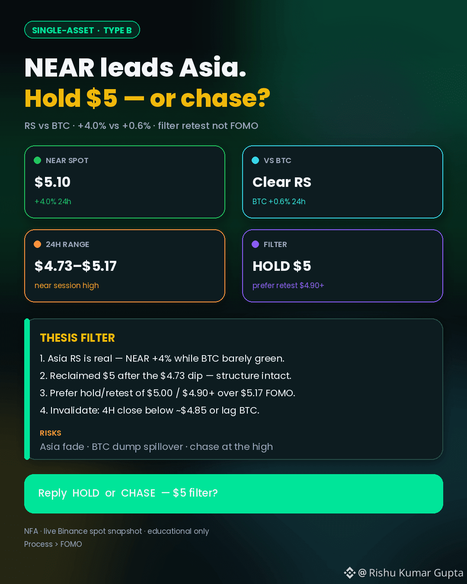467x584 pixels.
Task: Click the green dot beside NEAR SPOT
Action: coord(38,160)
